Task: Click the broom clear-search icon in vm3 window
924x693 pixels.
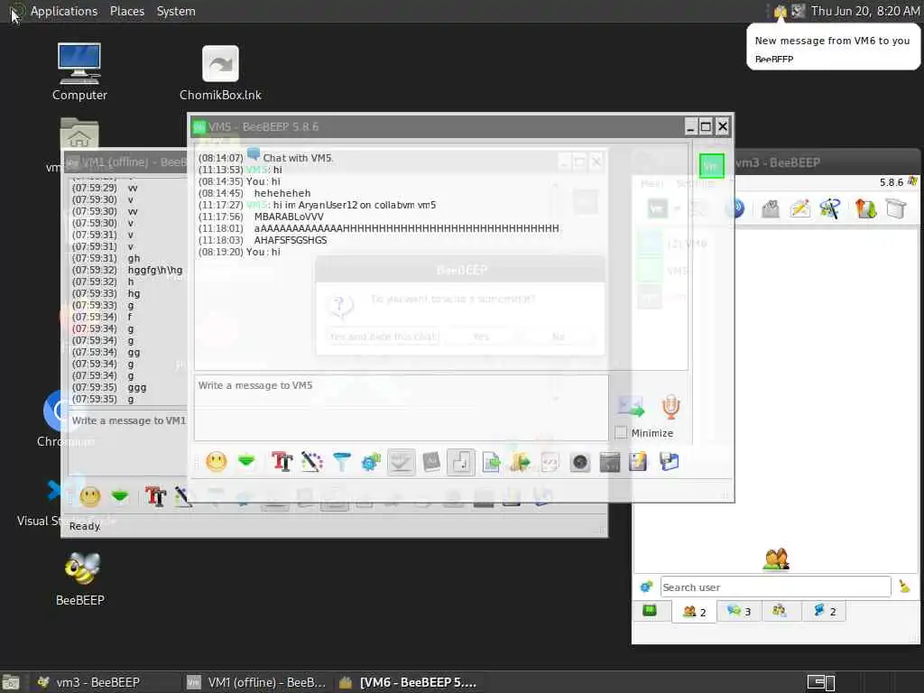Action: coord(904,587)
